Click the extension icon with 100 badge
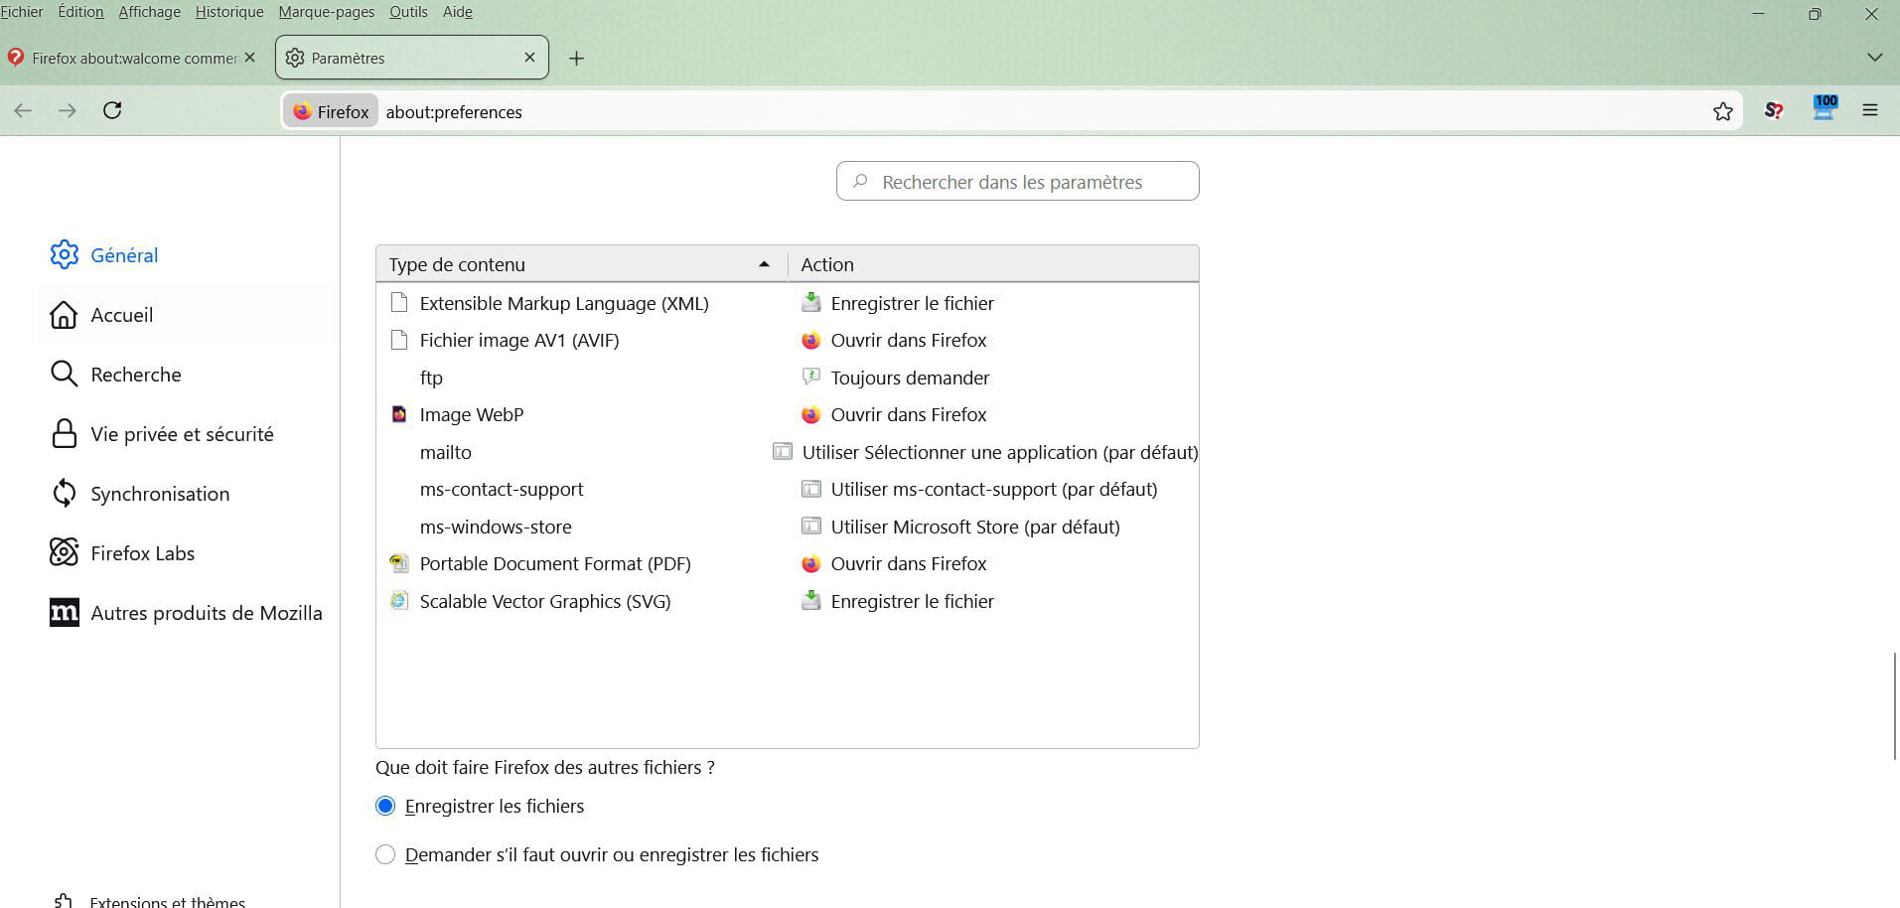Viewport: 1900px width, 908px height. click(1824, 109)
